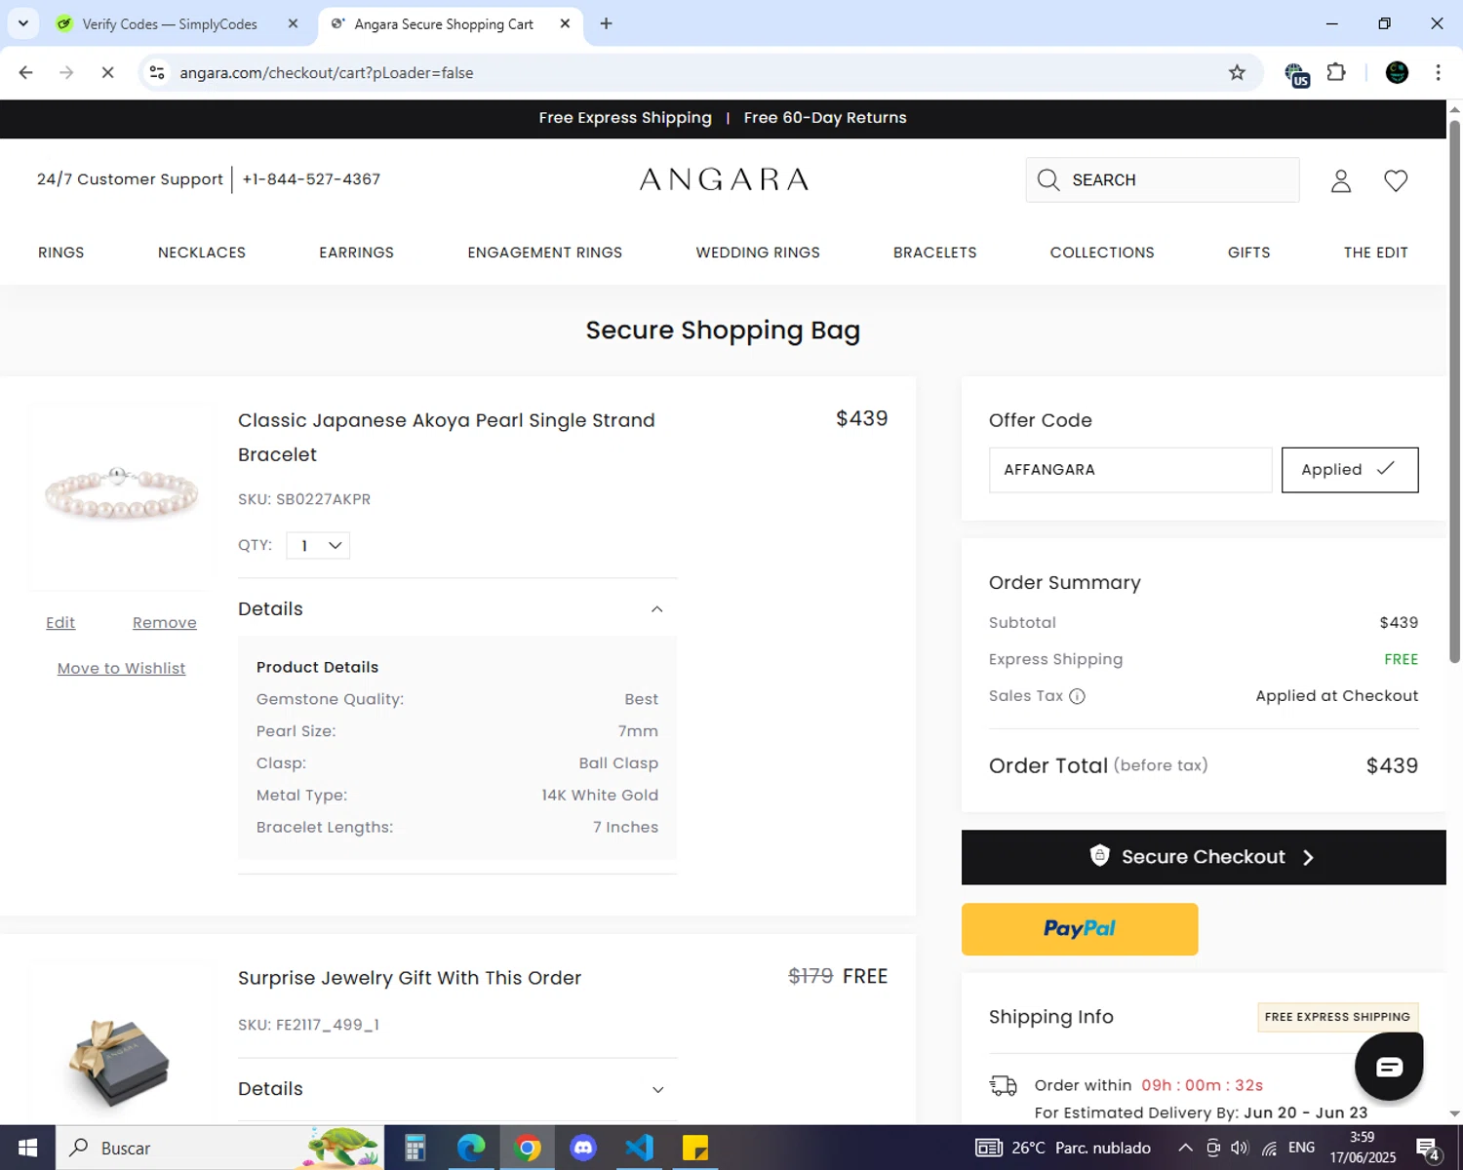Click the volume speaker icon

pos(1240,1148)
